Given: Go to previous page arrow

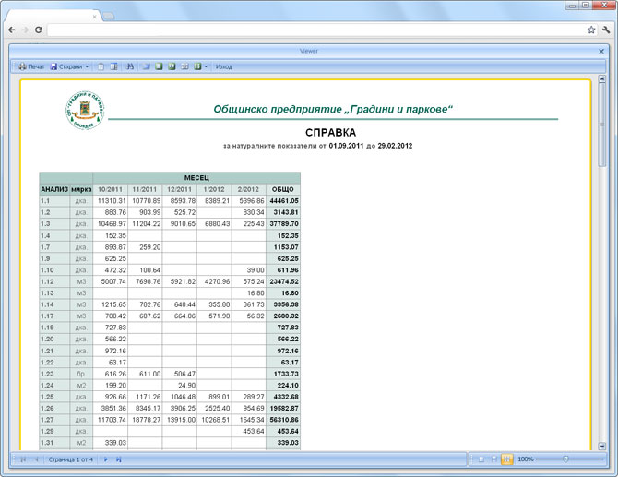Looking at the screenshot, I should pos(36,459).
